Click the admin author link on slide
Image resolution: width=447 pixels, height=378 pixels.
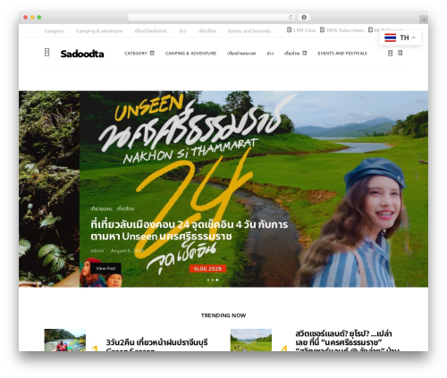click(x=97, y=251)
